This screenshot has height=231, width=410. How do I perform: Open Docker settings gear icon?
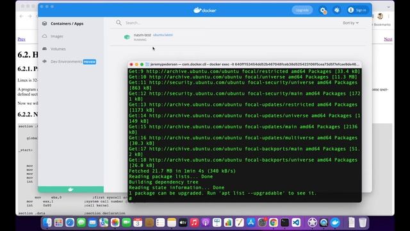(x=323, y=10)
